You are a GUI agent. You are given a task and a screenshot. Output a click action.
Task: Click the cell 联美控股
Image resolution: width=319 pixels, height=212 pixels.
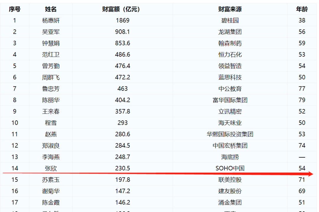230,180
